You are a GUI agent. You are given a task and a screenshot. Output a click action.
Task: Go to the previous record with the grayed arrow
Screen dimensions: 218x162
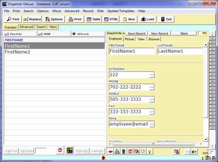point(187,152)
